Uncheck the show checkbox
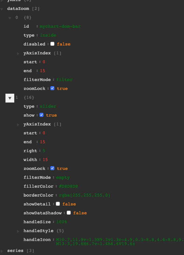184x255 pixels. [x=41, y=115]
